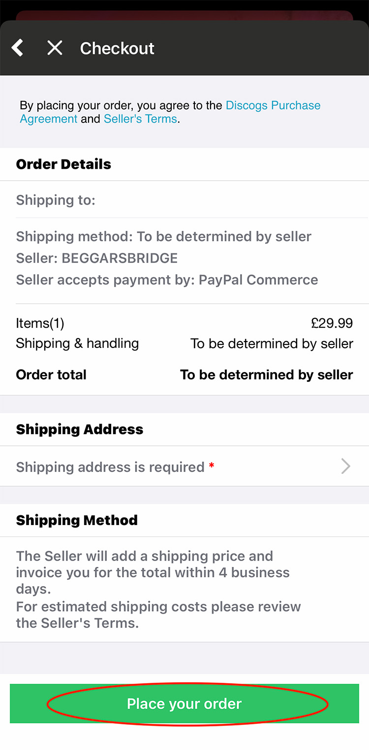Tap the Items(1) label
Image resolution: width=369 pixels, height=750 pixels.
tap(40, 323)
